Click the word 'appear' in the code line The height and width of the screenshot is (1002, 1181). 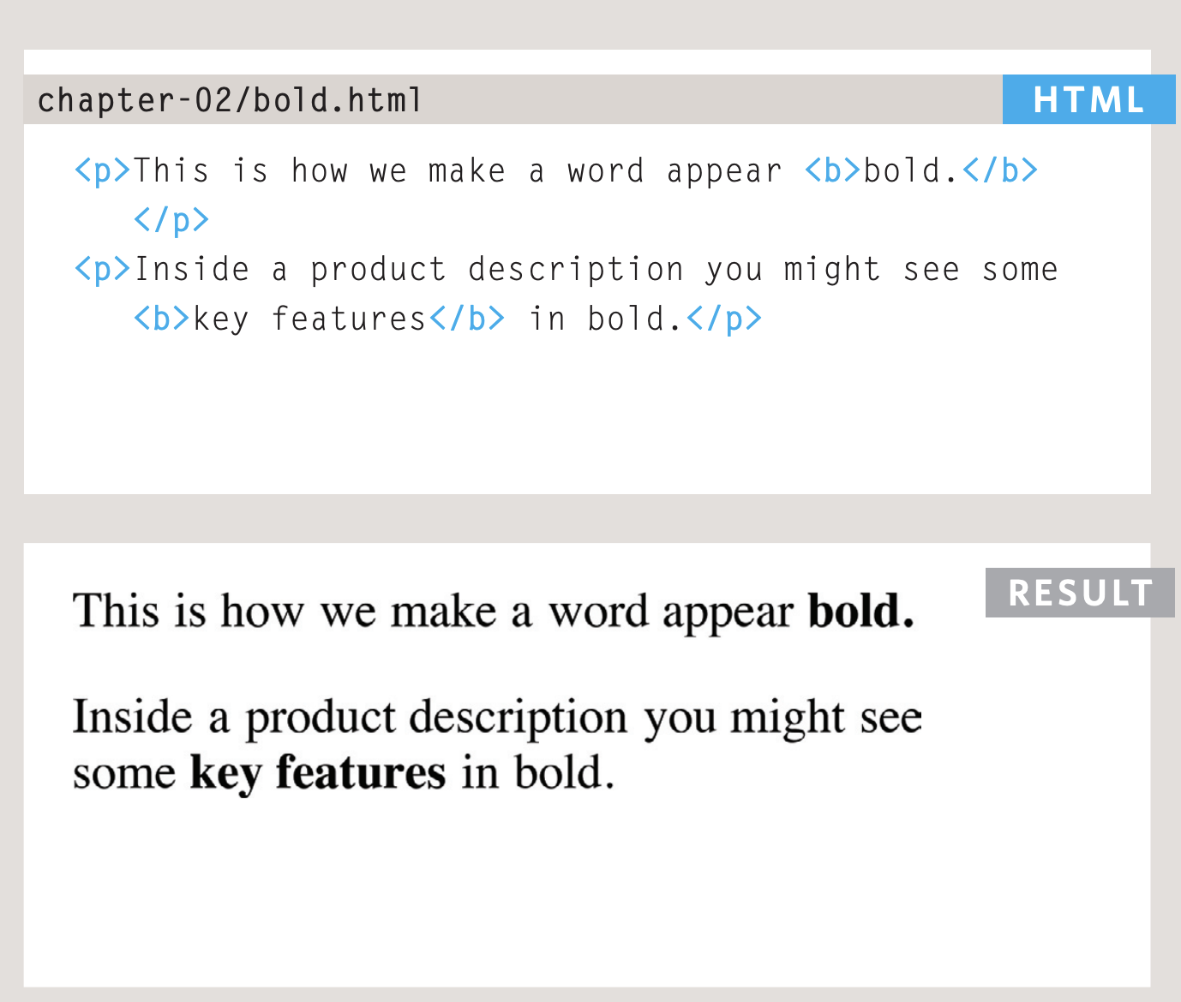point(723,171)
